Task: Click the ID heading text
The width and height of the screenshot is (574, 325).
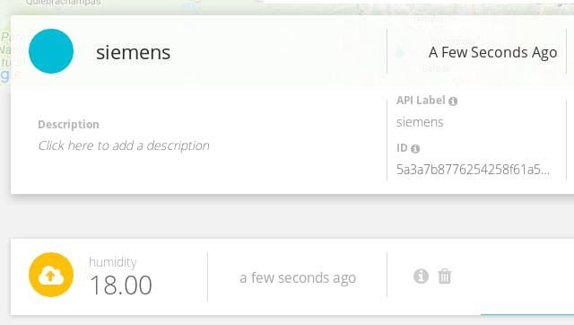Action: (x=402, y=148)
